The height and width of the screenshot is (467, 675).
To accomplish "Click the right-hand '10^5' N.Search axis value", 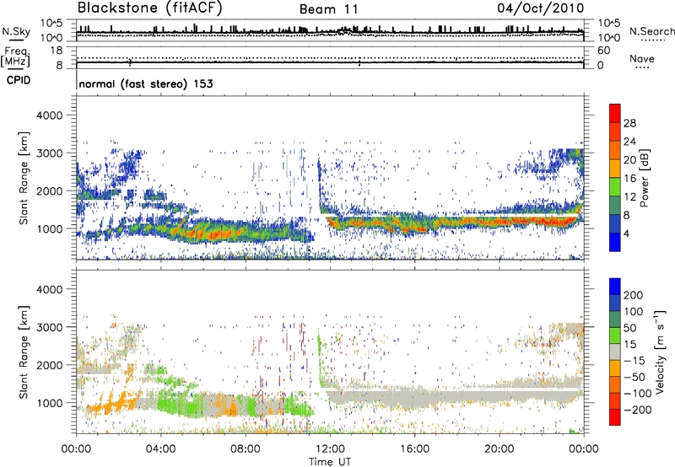I will [x=608, y=24].
